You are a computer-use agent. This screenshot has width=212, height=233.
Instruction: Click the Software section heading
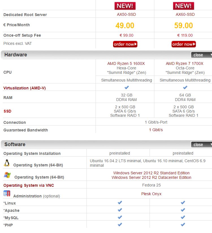[x=15, y=144]
